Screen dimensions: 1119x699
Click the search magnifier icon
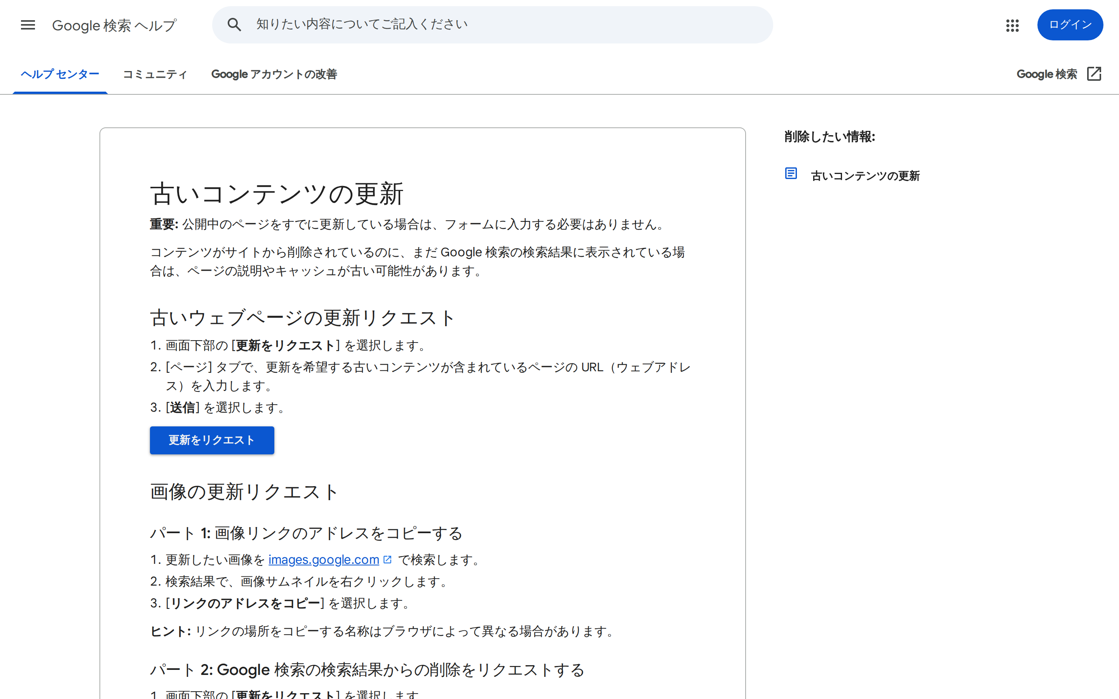(x=234, y=25)
